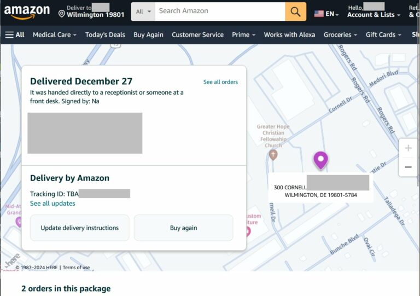
Task: Select the Cornell Dr street label on the map
Action: pyautogui.click(x=341, y=105)
